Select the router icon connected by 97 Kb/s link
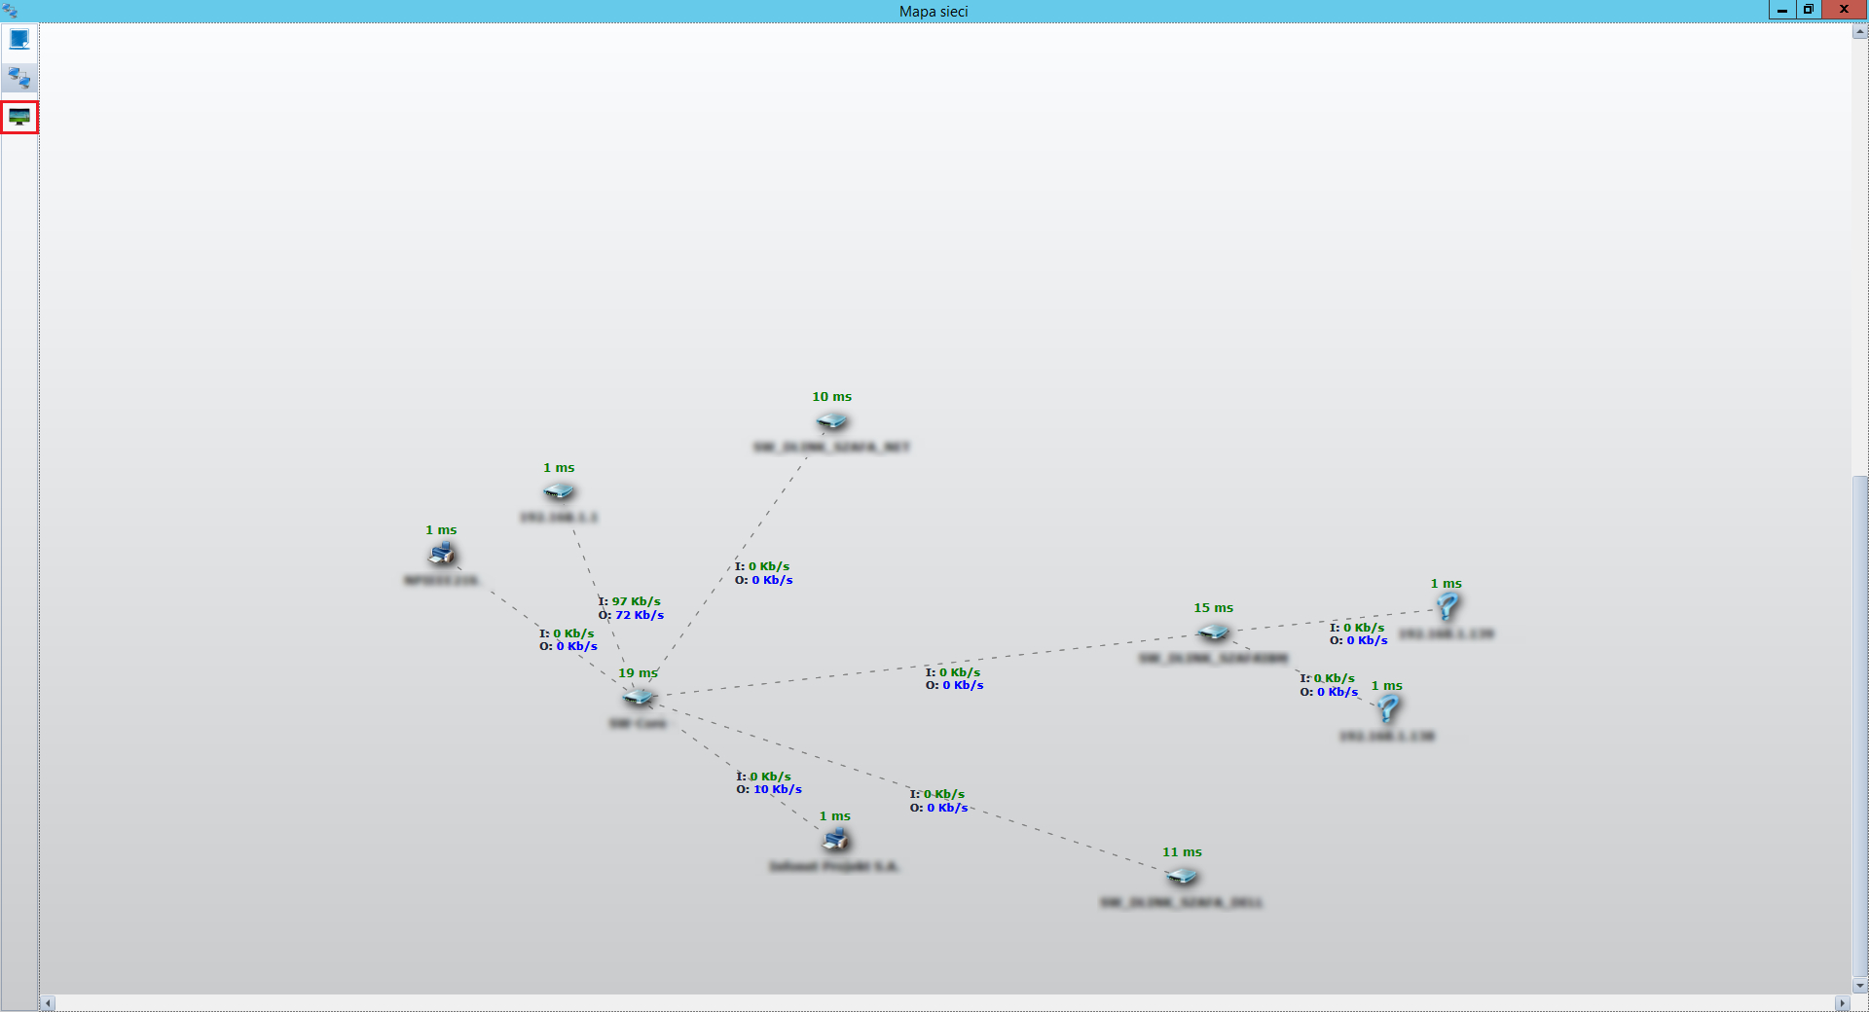The image size is (1869, 1012). [x=559, y=492]
